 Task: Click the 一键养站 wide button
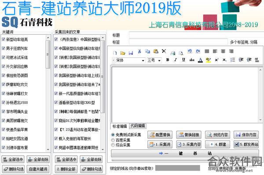point(185,153)
